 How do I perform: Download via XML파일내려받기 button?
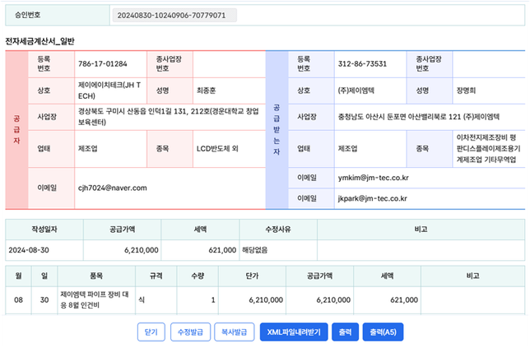(x=295, y=332)
